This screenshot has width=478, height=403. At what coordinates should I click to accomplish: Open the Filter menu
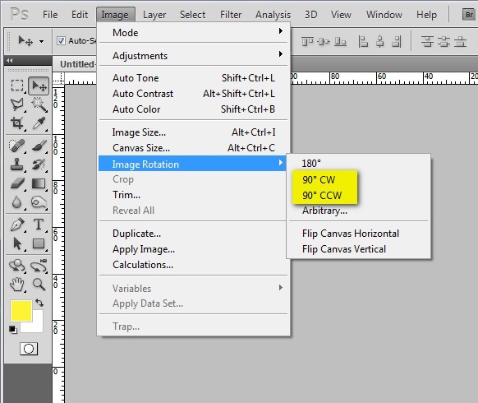(231, 14)
